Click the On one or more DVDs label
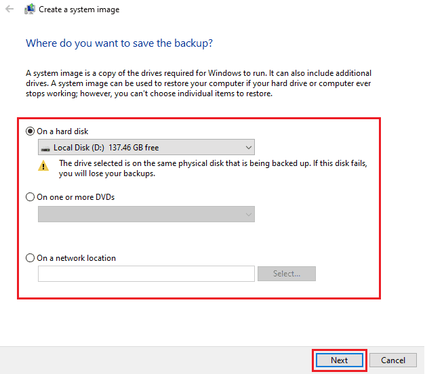The height and width of the screenshot is (374, 425). click(76, 197)
